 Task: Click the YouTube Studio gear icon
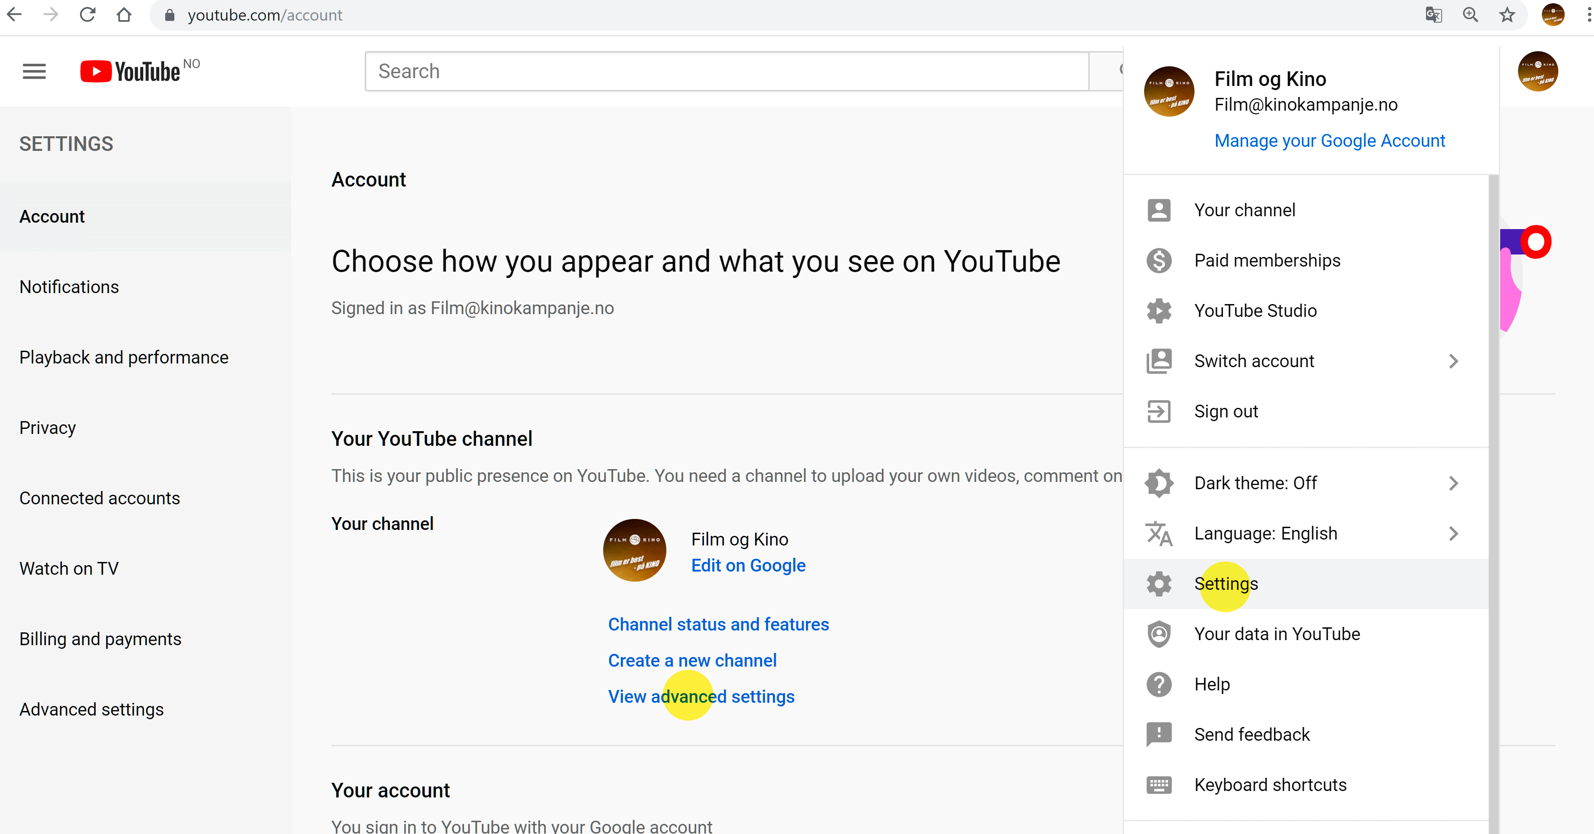(1158, 310)
